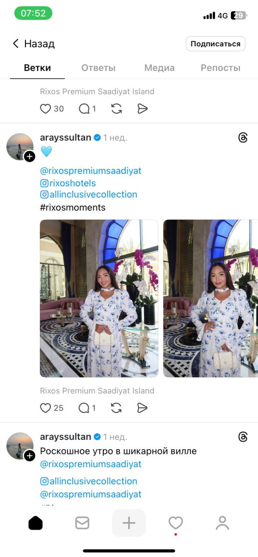Like the top post with 30 likes
The width and height of the screenshot is (258, 557).
[46, 109]
